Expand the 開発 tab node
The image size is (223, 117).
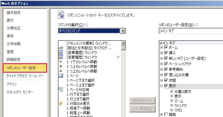click(161, 114)
